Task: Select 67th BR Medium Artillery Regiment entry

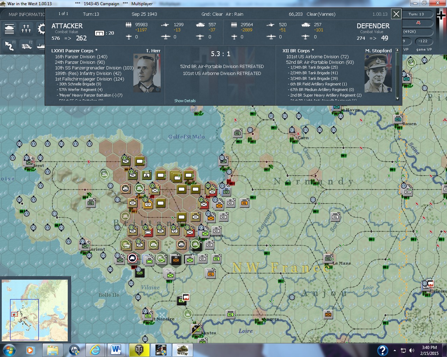Action: pyautogui.click(x=321, y=90)
